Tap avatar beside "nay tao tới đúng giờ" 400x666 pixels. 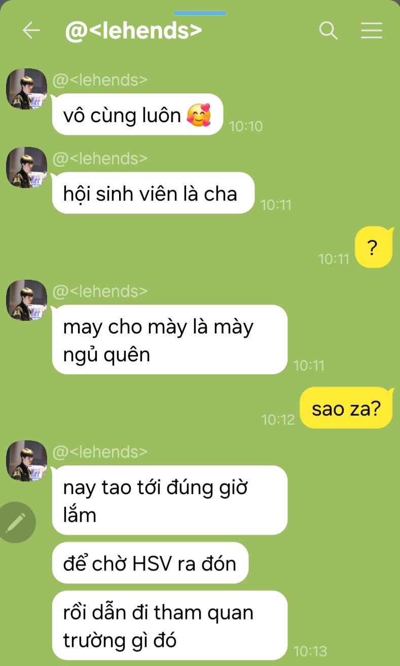(x=26, y=461)
